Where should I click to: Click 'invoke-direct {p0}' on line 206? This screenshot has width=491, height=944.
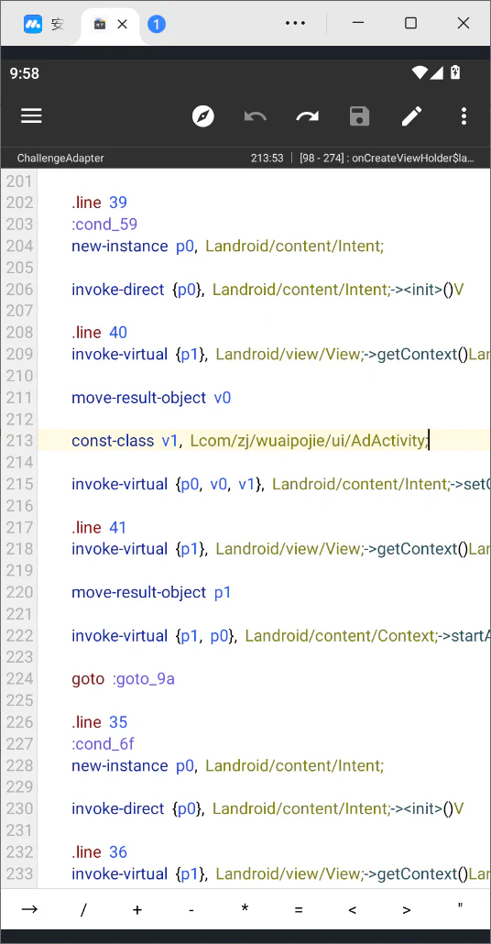[x=267, y=290]
